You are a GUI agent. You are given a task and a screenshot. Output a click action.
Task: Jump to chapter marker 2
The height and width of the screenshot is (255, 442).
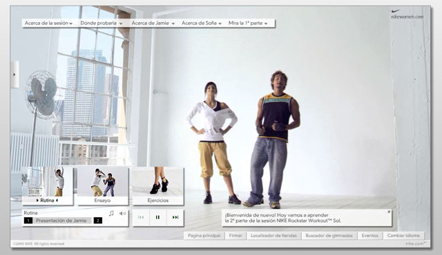click(x=98, y=221)
